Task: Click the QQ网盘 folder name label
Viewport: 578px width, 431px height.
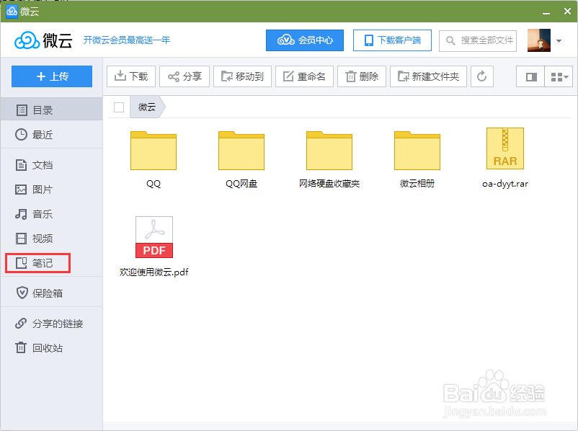Action: (241, 184)
